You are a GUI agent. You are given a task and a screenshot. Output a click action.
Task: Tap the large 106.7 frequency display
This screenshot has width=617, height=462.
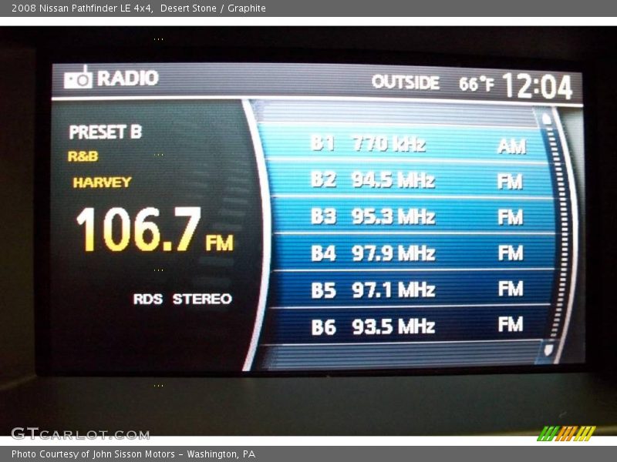coord(139,230)
